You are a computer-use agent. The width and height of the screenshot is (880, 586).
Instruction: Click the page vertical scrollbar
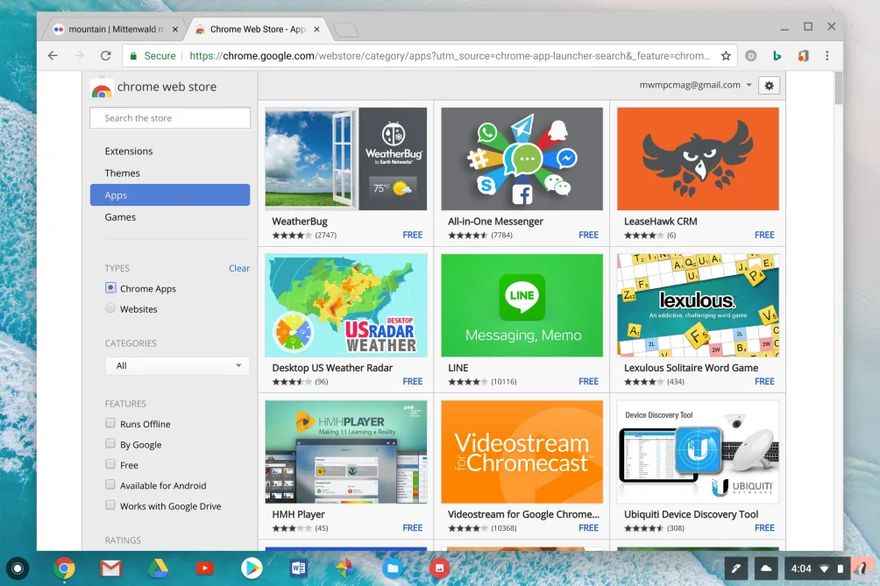[x=839, y=88]
